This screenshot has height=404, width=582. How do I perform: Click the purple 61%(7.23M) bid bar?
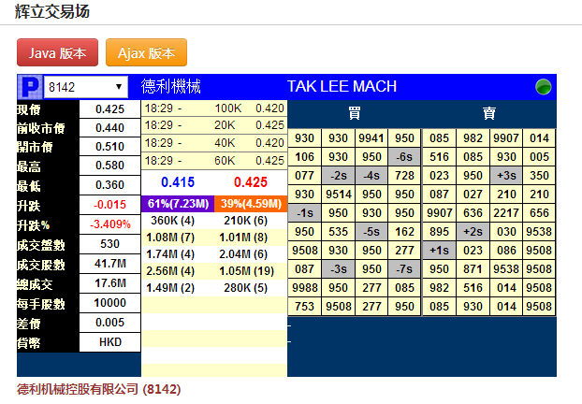pyautogui.click(x=178, y=204)
